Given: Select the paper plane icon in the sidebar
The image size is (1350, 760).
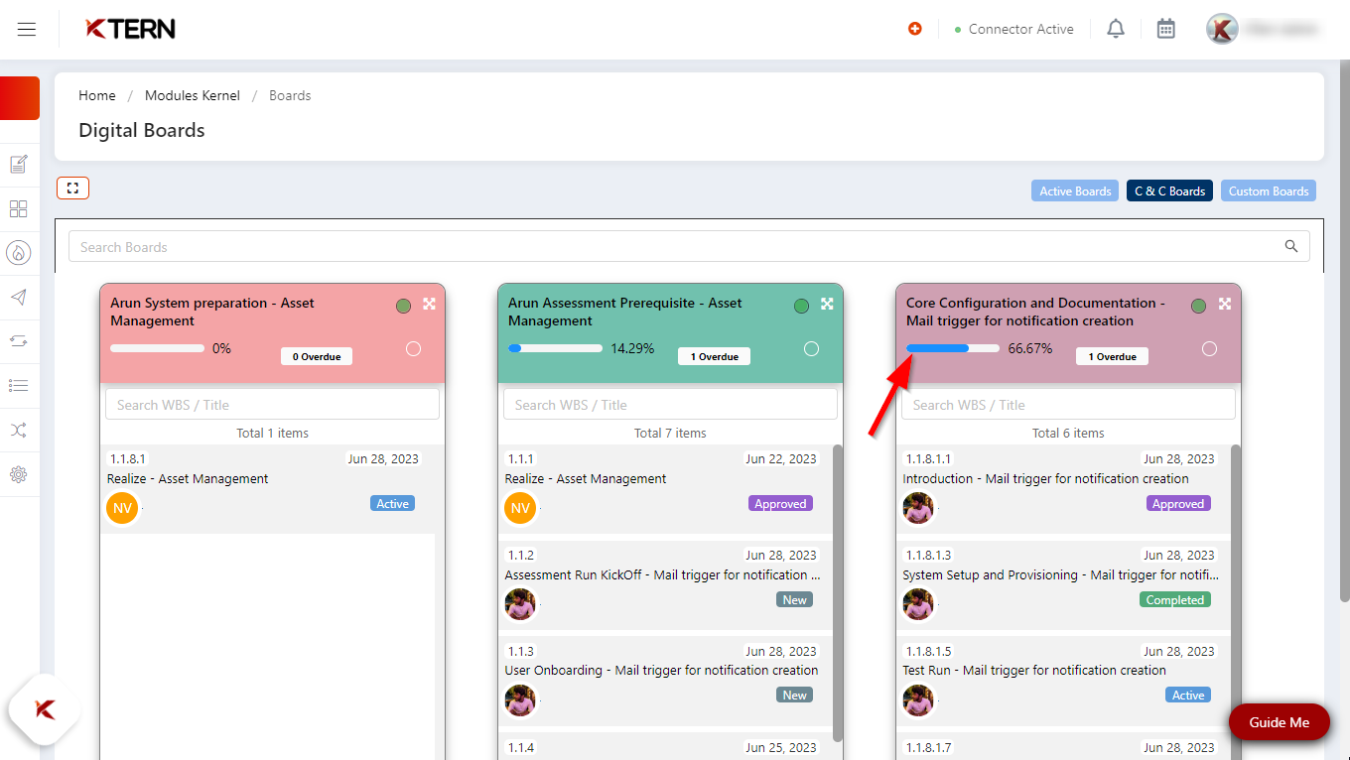Looking at the screenshot, I should [19, 297].
